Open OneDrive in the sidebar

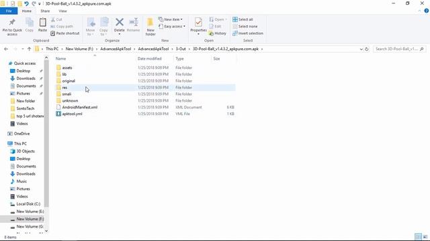(x=21, y=134)
